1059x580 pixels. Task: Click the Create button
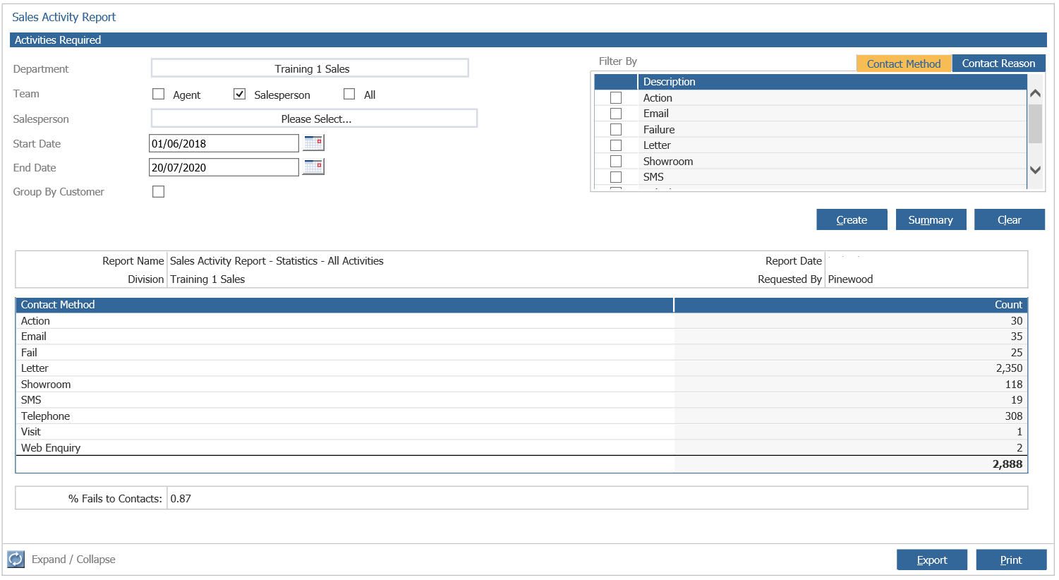pos(852,219)
